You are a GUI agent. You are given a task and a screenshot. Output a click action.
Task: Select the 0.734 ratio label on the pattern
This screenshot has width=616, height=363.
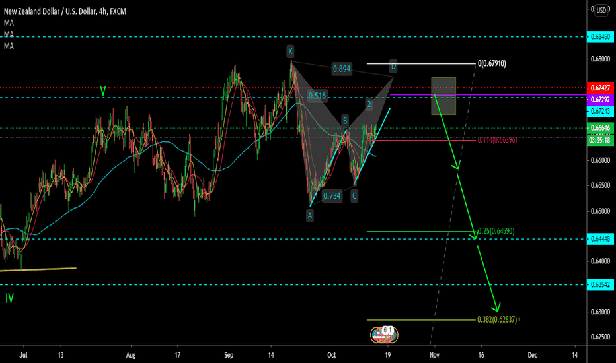[x=332, y=196]
